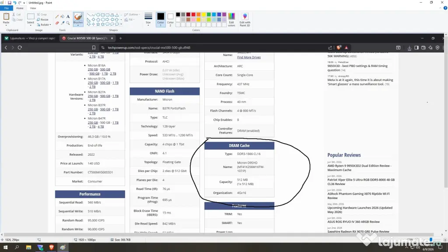
Task: Open the shape Outline dropdown
Action: 132,14
